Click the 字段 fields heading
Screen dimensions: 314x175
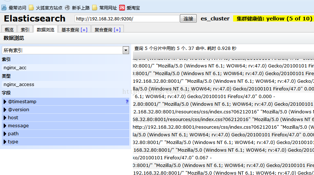6,93
